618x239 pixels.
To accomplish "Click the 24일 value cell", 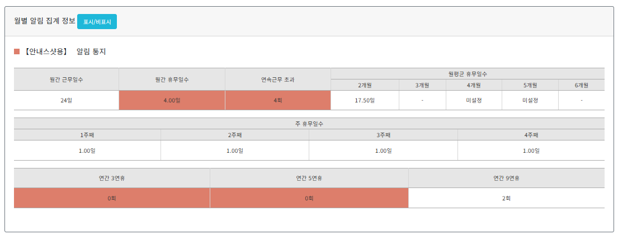I will click(x=66, y=100).
